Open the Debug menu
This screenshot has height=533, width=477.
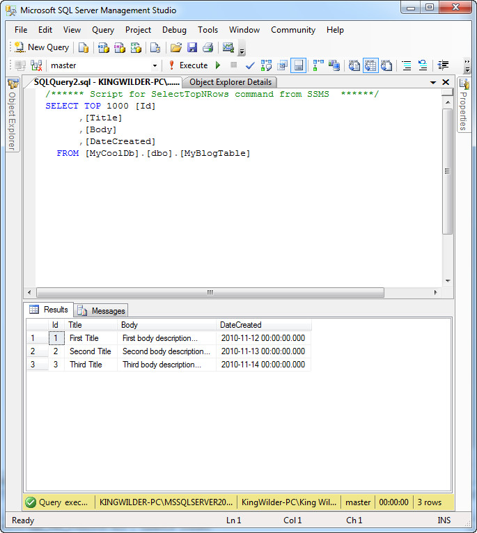pos(174,30)
